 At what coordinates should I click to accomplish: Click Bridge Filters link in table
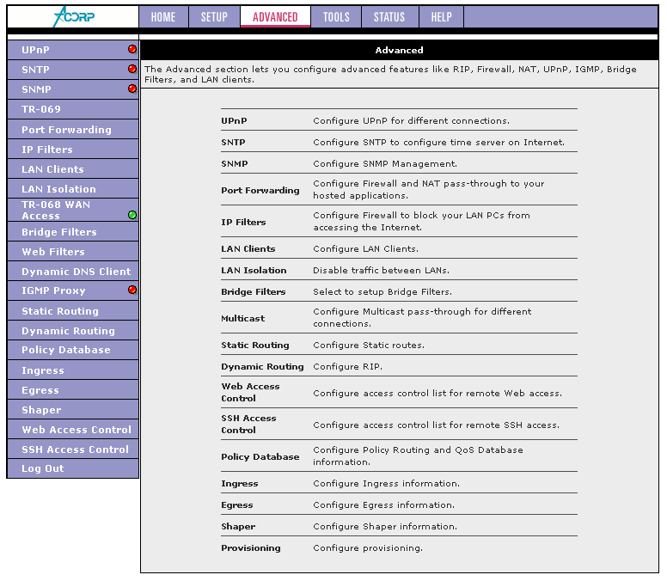pyautogui.click(x=253, y=291)
